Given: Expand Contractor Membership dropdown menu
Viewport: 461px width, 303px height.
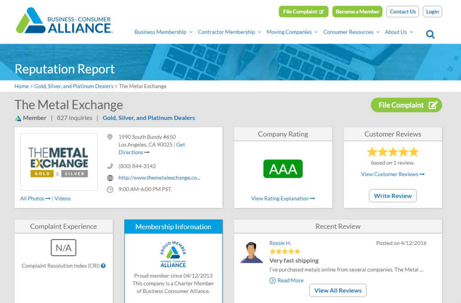Looking at the screenshot, I should [x=229, y=32].
